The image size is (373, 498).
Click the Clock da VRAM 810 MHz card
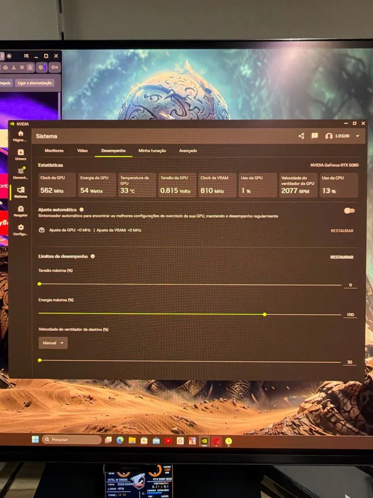click(x=218, y=185)
